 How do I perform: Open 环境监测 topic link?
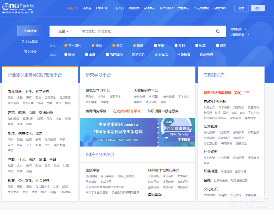point(226,171)
